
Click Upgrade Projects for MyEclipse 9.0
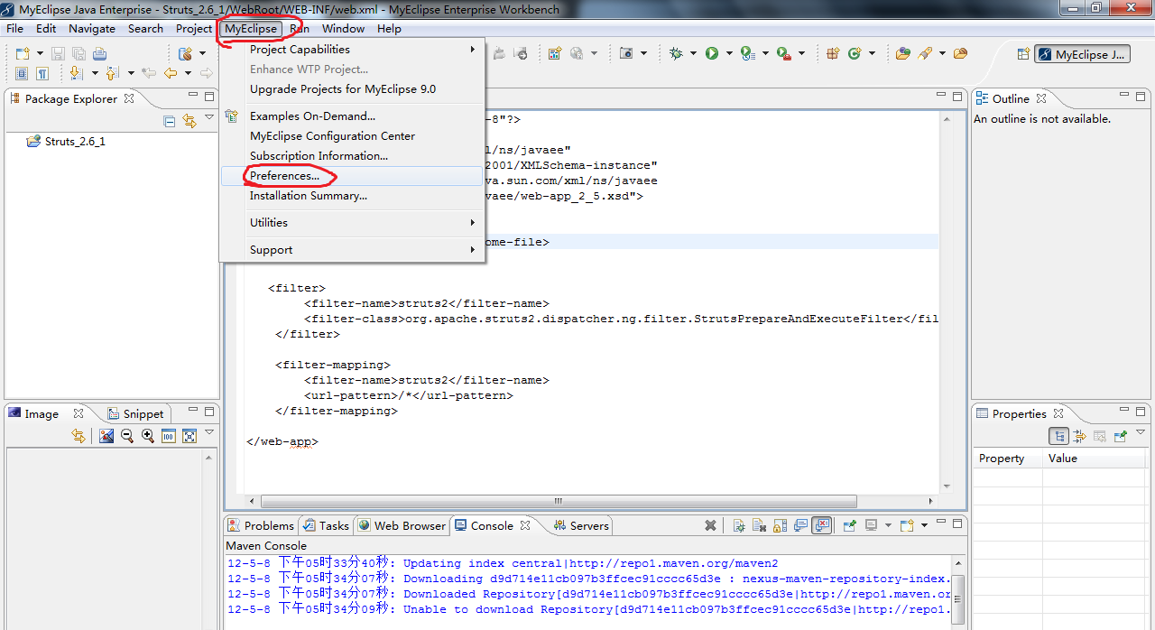[352, 89]
